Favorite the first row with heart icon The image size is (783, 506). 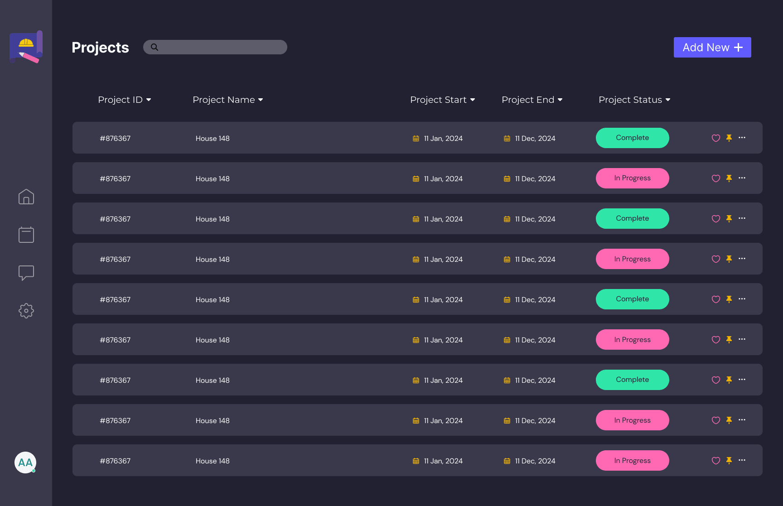click(716, 138)
